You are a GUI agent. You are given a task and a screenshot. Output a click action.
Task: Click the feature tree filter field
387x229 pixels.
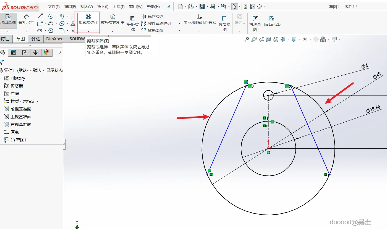pos(31,62)
